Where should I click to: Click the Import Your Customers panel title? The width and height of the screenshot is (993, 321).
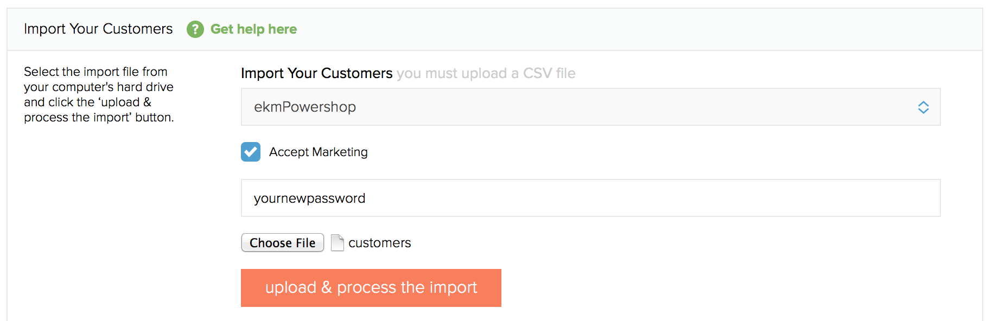coord(98,29)
